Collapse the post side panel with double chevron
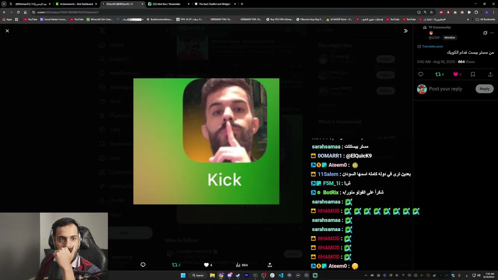The height and width of the screenshot is (280, 498). [405, 31]
